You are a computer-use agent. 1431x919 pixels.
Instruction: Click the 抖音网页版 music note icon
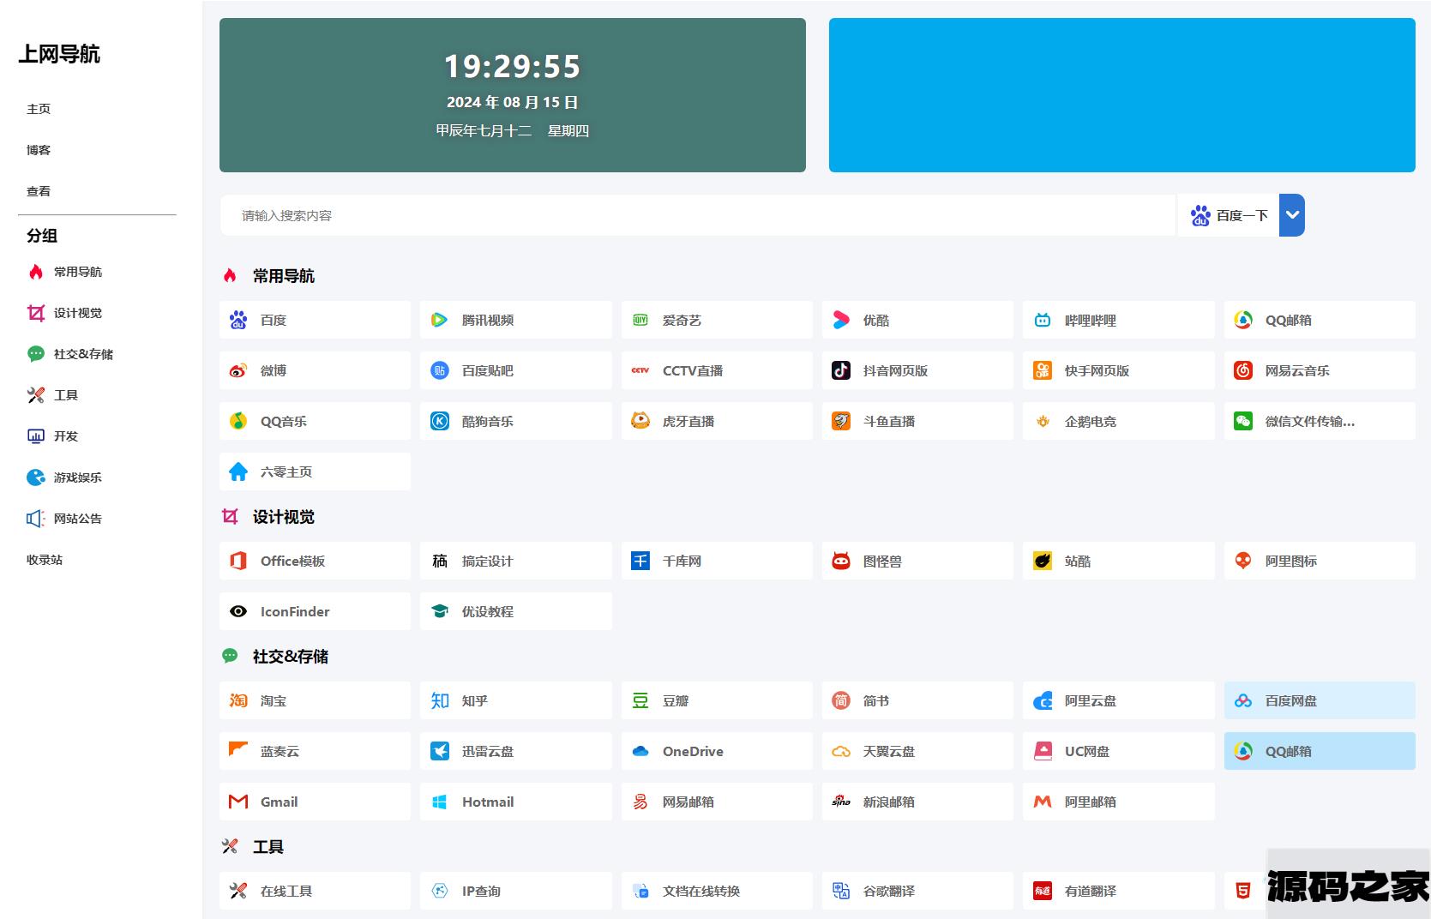tap(841, 370)
